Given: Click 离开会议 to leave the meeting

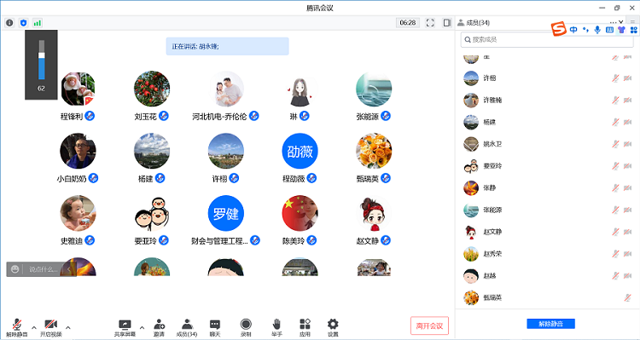Looking at the screenshot, I should (x=429, y=326).
